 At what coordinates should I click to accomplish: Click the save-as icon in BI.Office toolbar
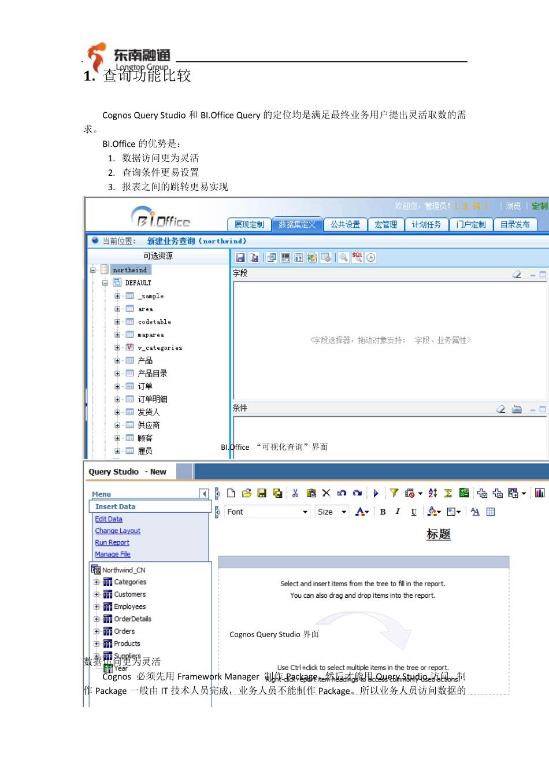(x=254, y=258)
